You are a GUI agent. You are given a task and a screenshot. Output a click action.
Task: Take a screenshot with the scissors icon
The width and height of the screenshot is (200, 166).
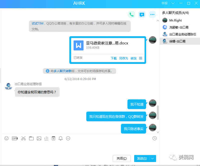[x=23, y=138]
